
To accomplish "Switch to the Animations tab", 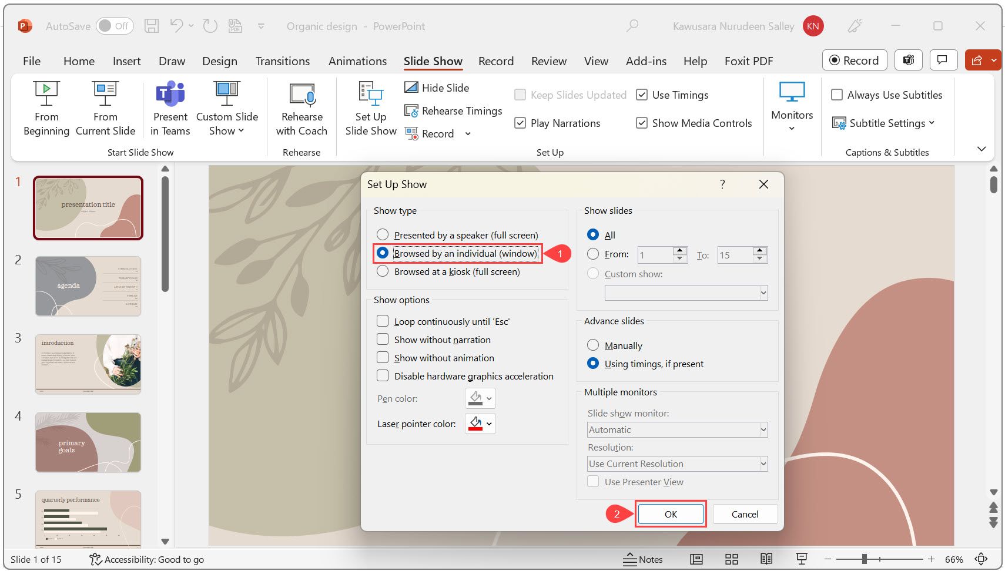I will click(x=357, y=61).
